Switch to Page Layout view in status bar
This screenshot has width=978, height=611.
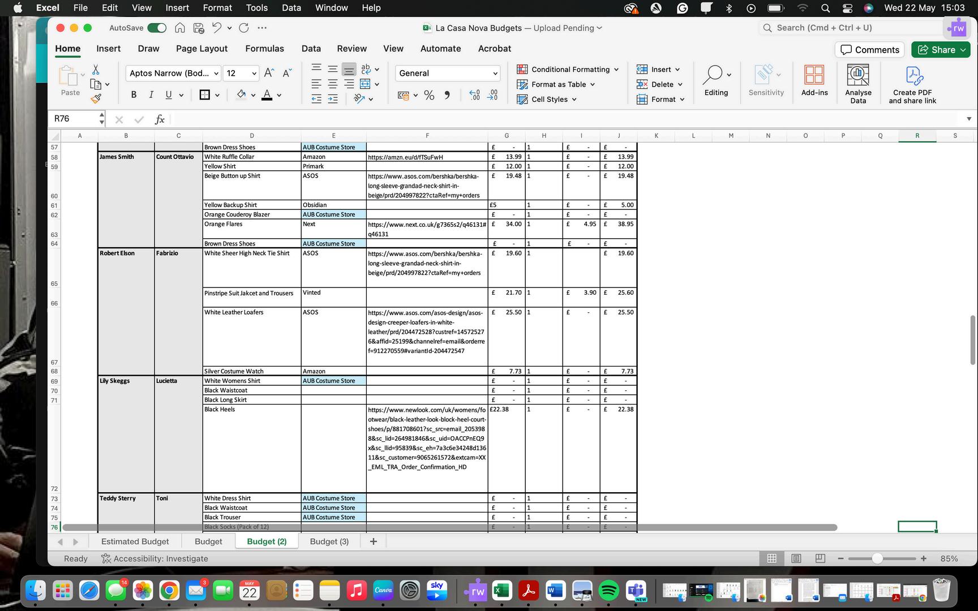pyautogui.click(x=796, y=558)
